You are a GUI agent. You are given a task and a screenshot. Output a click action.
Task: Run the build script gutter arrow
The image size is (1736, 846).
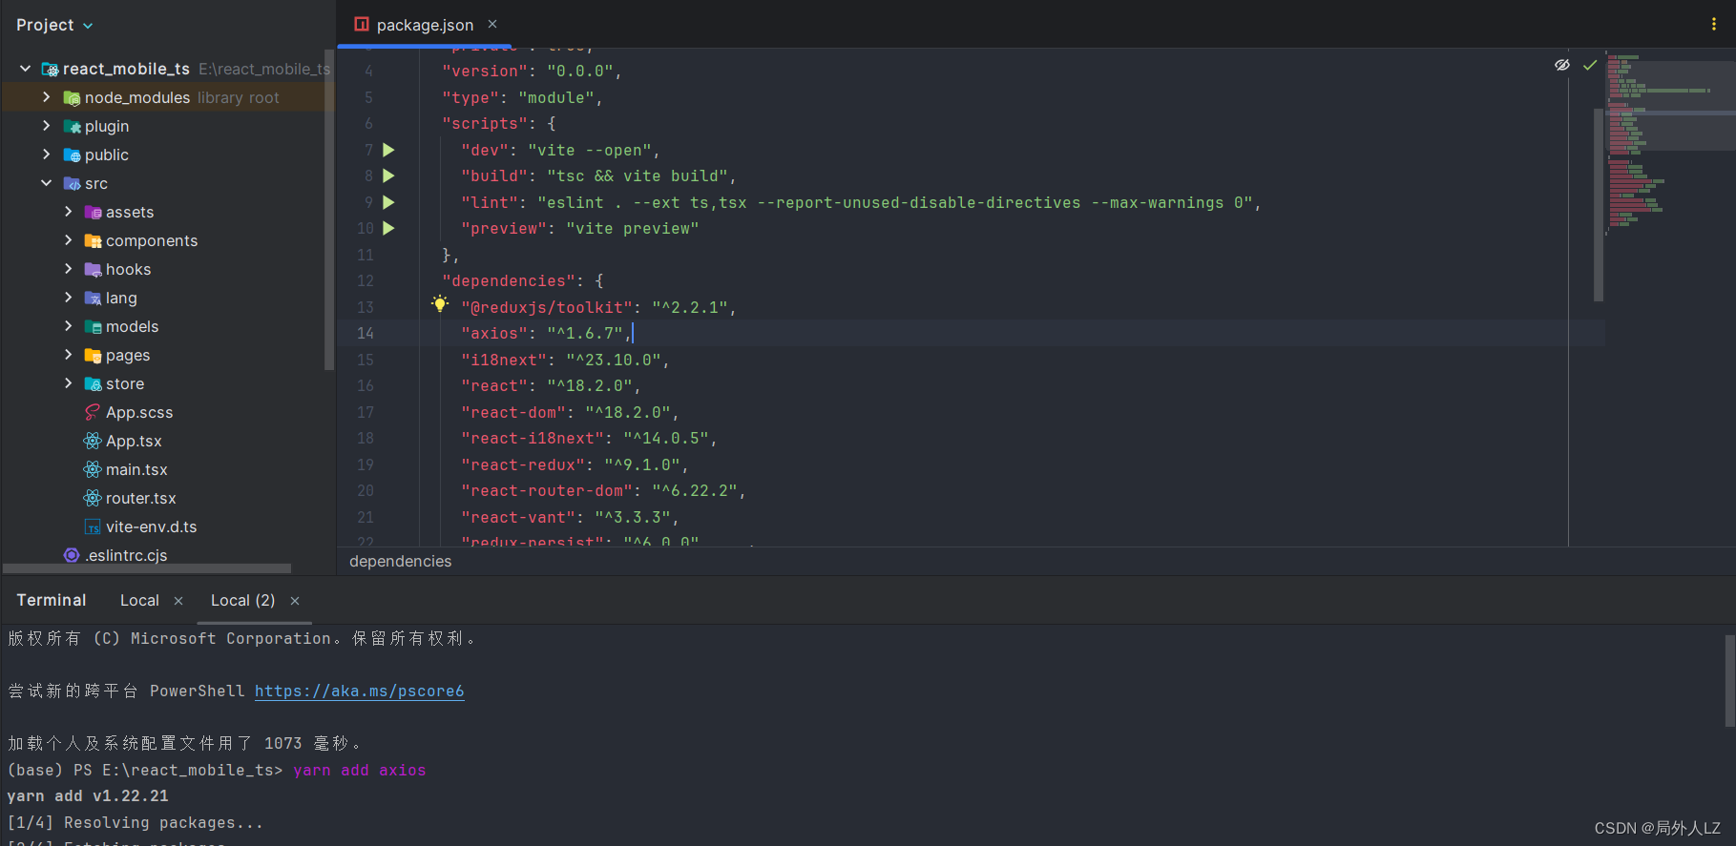pyautogui.click(x=388, y=175)
